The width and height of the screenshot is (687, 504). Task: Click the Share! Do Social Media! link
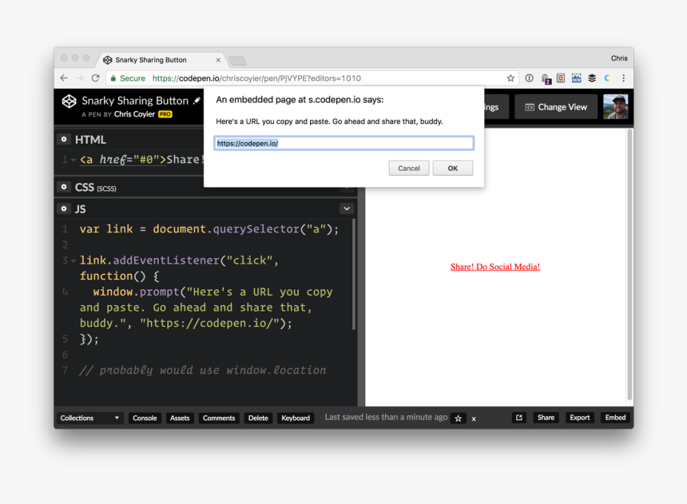(494, 267)
